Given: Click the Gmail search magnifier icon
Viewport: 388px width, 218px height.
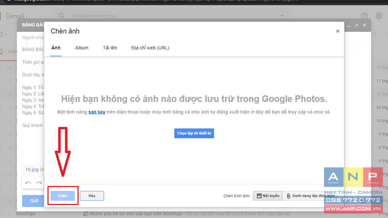Looking at the screenshot, I should [x=62, y=16].
